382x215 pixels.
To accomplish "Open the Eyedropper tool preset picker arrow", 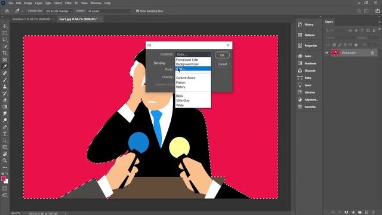I will click(x=22, y=11).
